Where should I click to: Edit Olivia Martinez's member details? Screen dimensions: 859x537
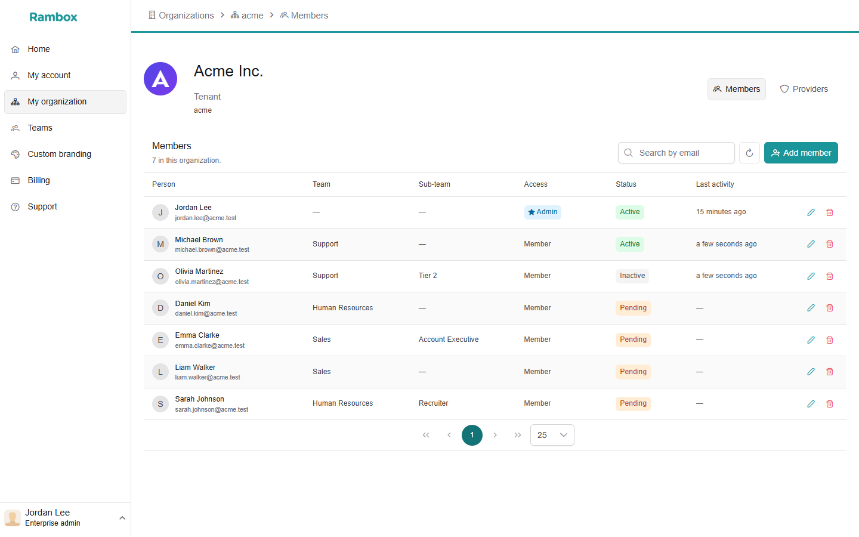point(811,276)
